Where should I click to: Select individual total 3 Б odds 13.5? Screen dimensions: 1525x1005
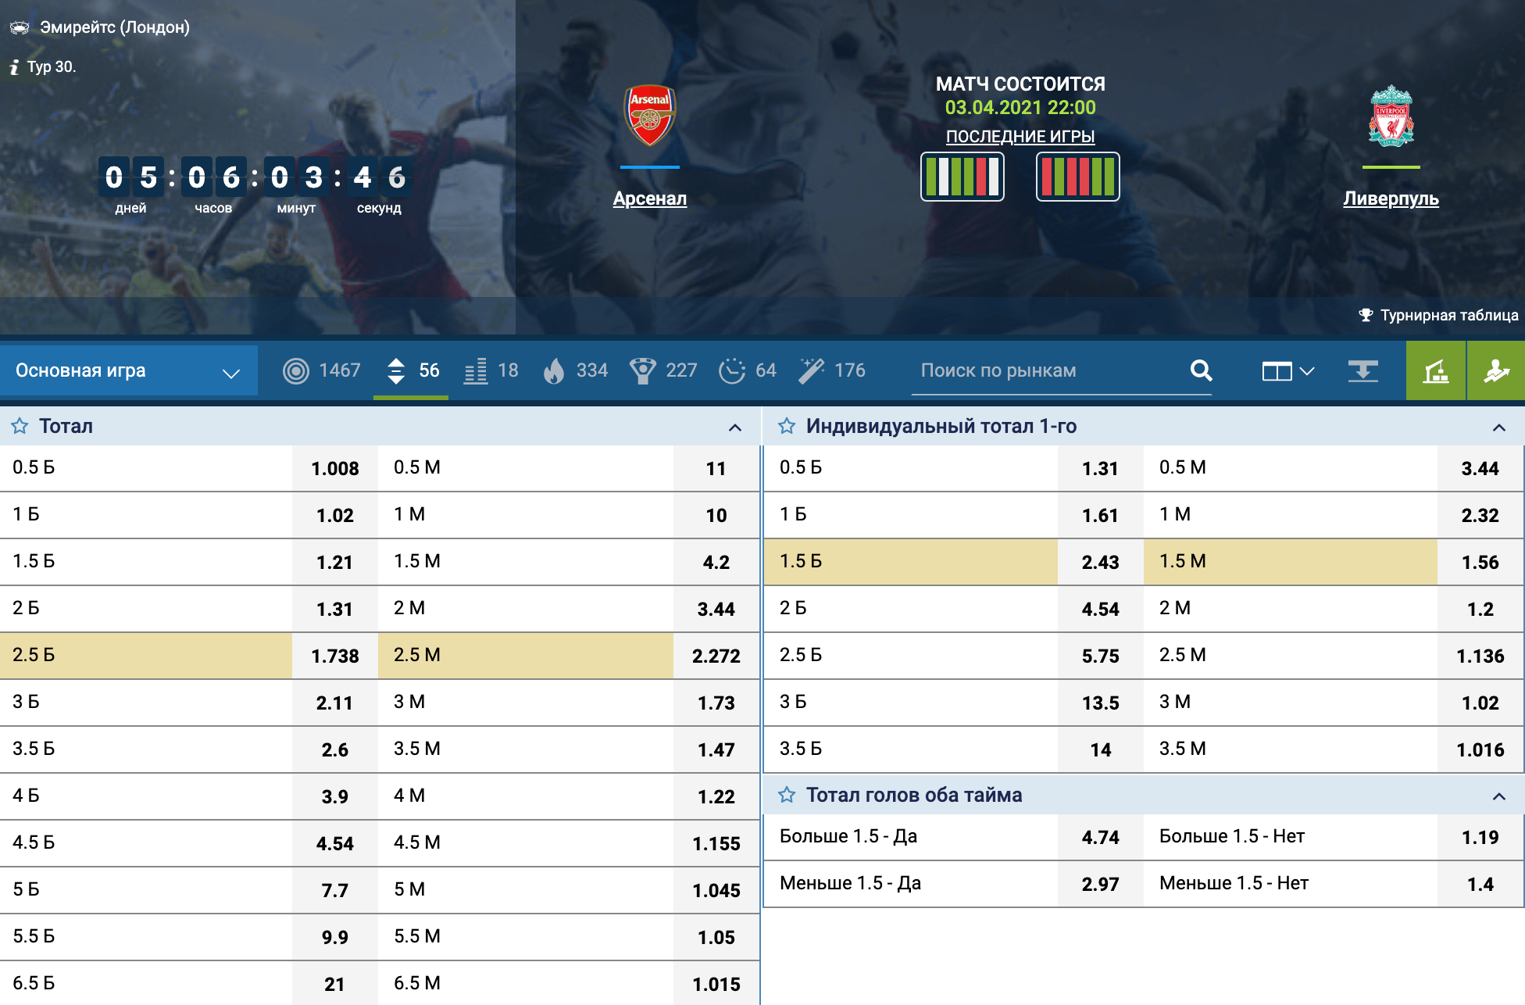coord(1101,703)
